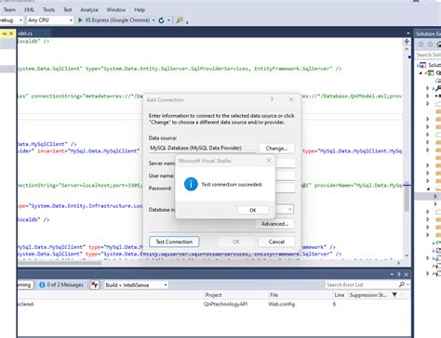Open the refresh button dropdown arrow

[168, 20]
